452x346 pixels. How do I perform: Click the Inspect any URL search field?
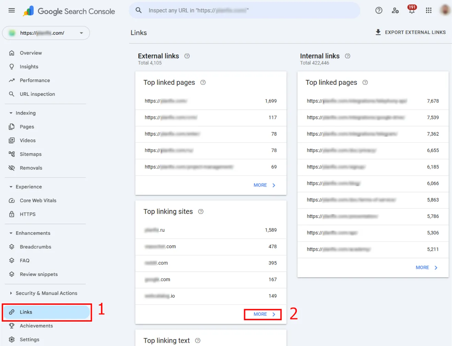click(x=245, y=10)
